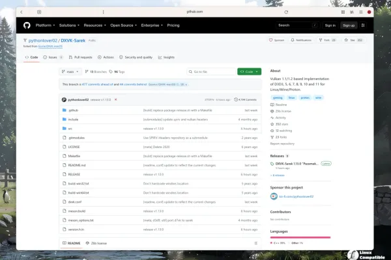Reload the page with the refresh icon
This screenshot has width=391, height=260.
tap(286, 12)
